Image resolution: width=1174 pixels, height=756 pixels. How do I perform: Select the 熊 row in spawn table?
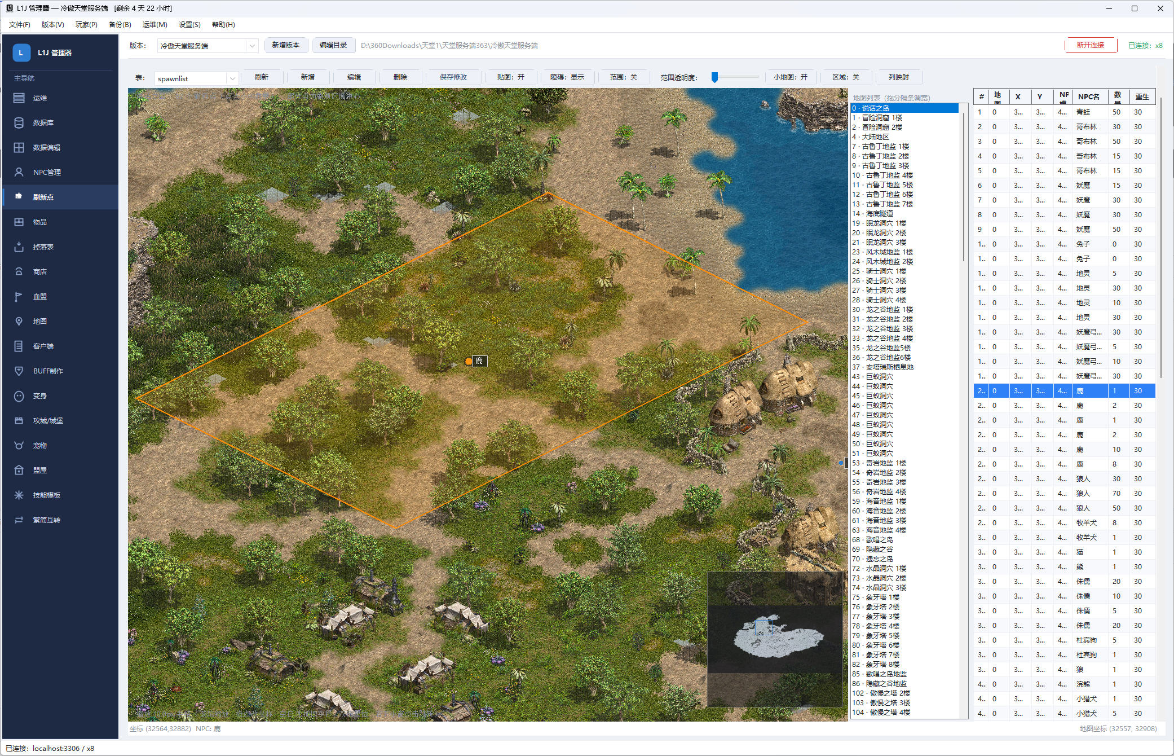1065,567
